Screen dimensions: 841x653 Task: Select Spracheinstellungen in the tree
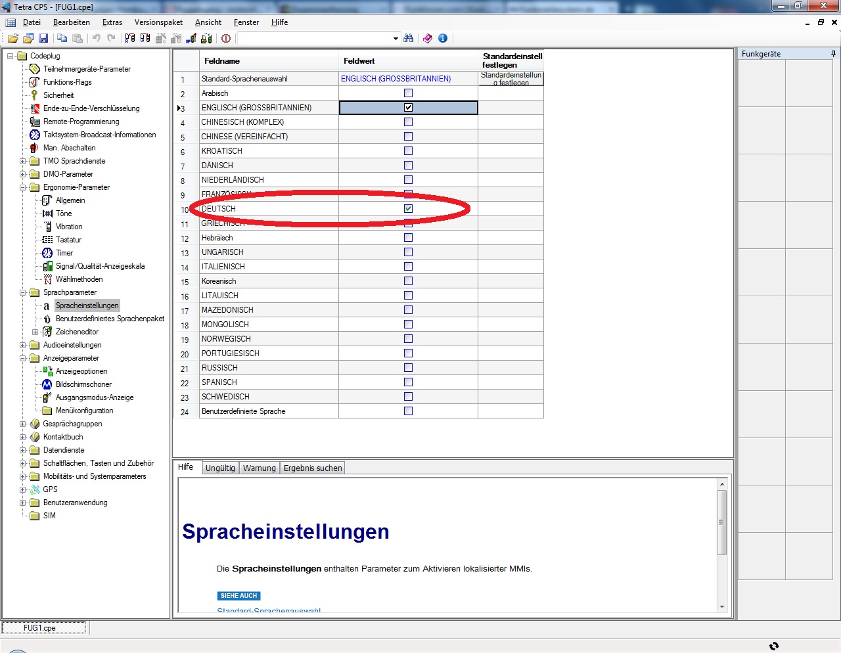pos(87,305)
